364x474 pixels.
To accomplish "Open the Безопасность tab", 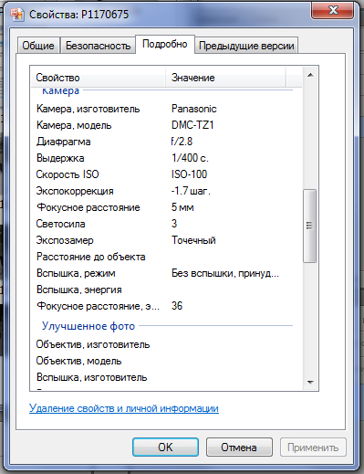I will 98,46.
